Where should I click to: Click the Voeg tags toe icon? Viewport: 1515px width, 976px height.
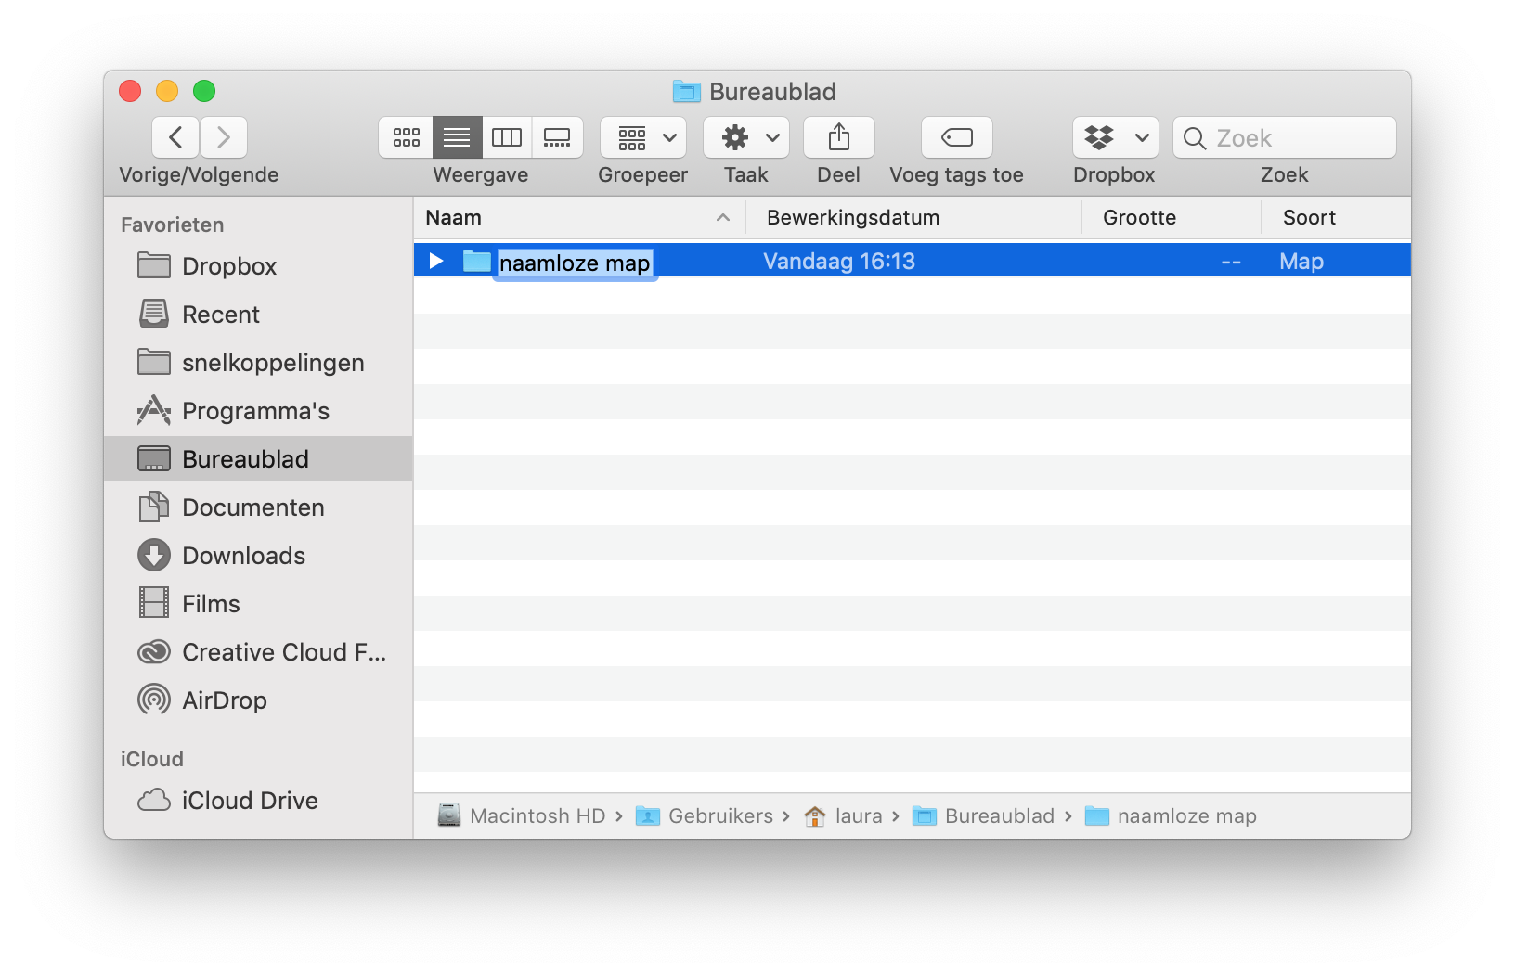coord(955,136)
